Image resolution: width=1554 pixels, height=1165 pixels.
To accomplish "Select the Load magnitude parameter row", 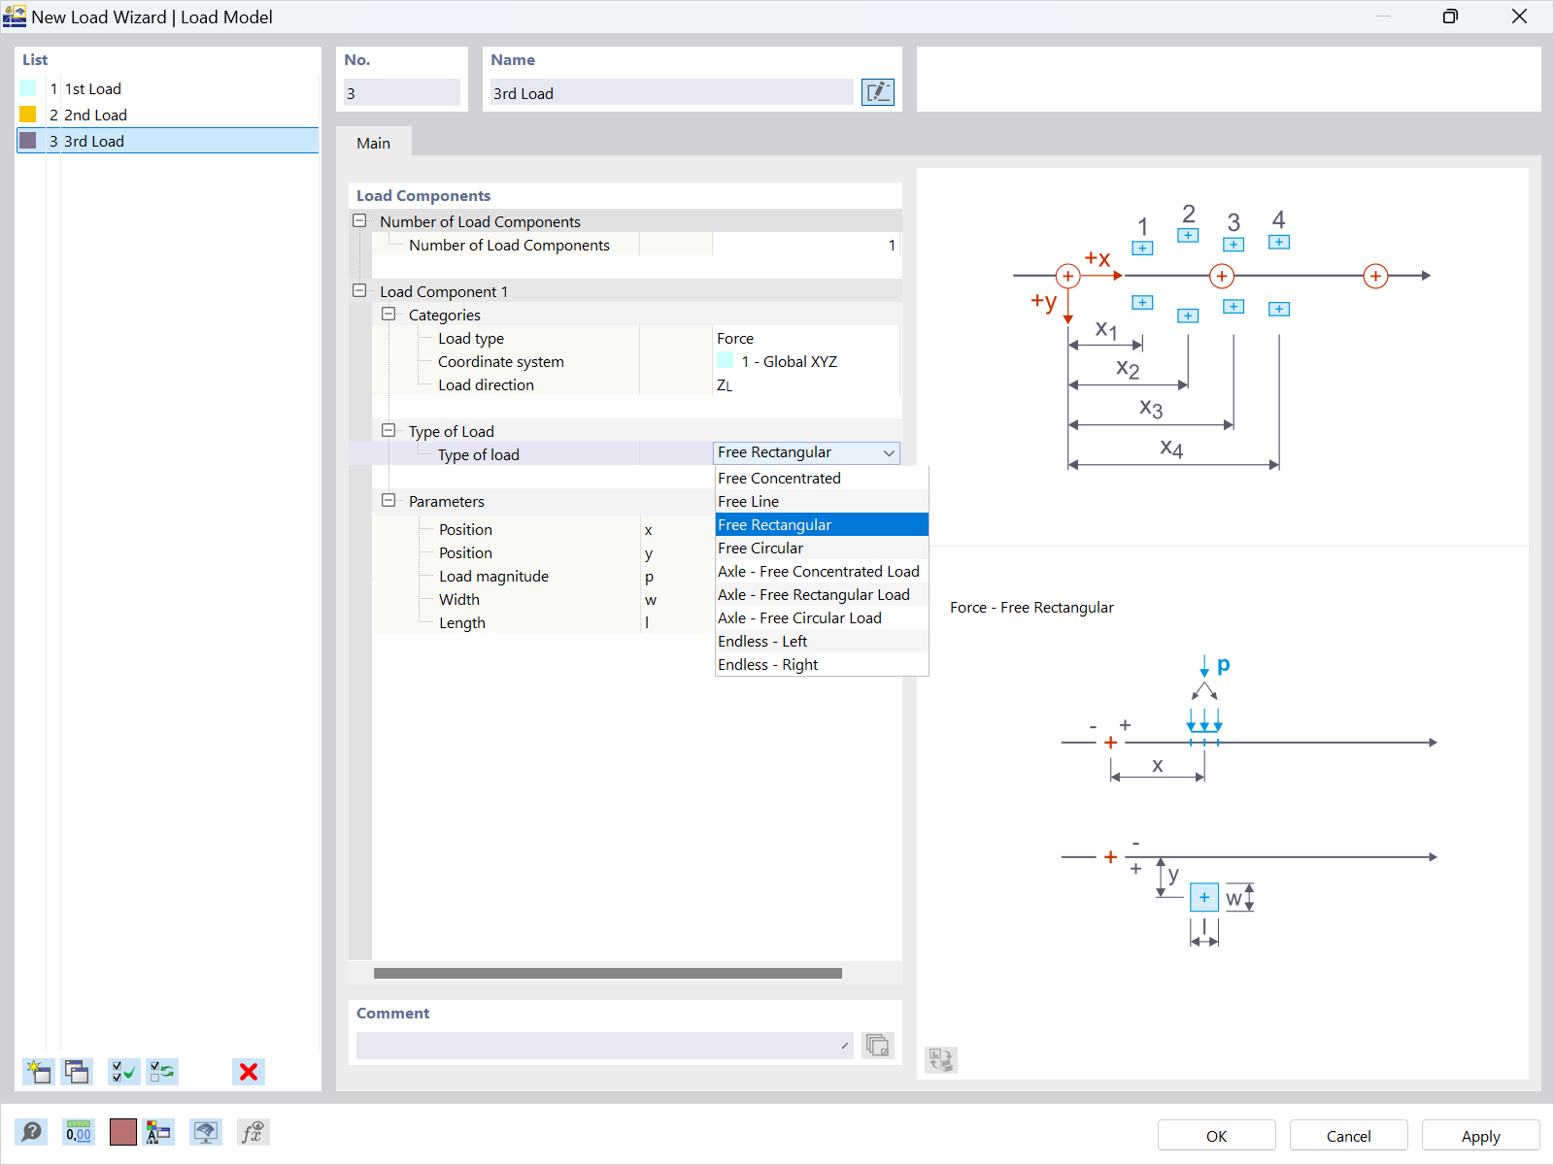I will click(x=544, y=576).
